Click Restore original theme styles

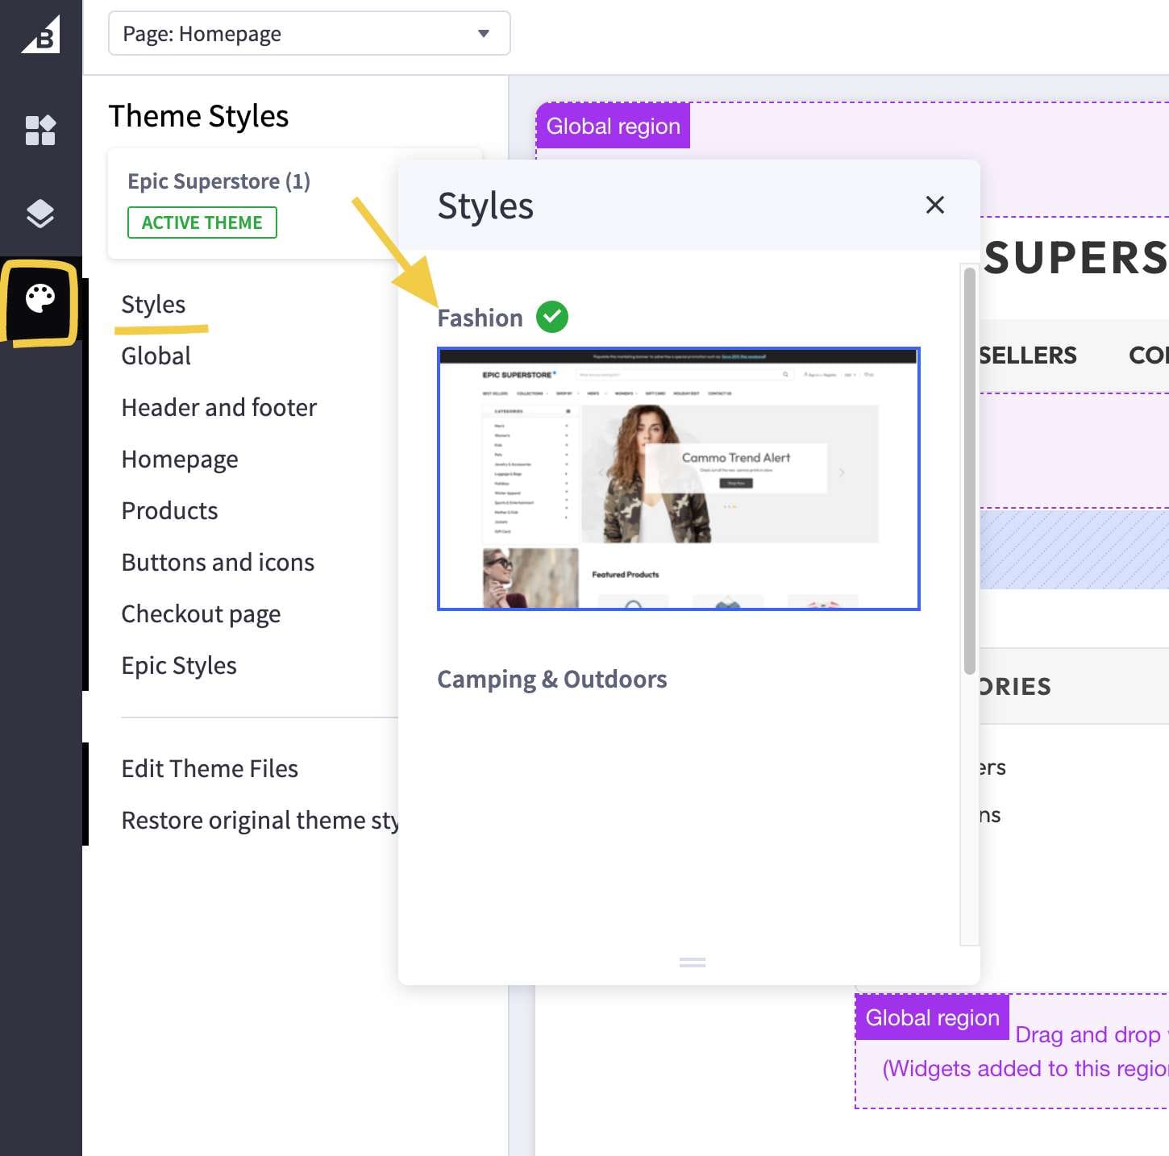pyautogui.click(x=260, y=821)
